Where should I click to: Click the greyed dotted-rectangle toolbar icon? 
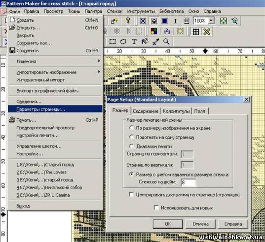139,32
